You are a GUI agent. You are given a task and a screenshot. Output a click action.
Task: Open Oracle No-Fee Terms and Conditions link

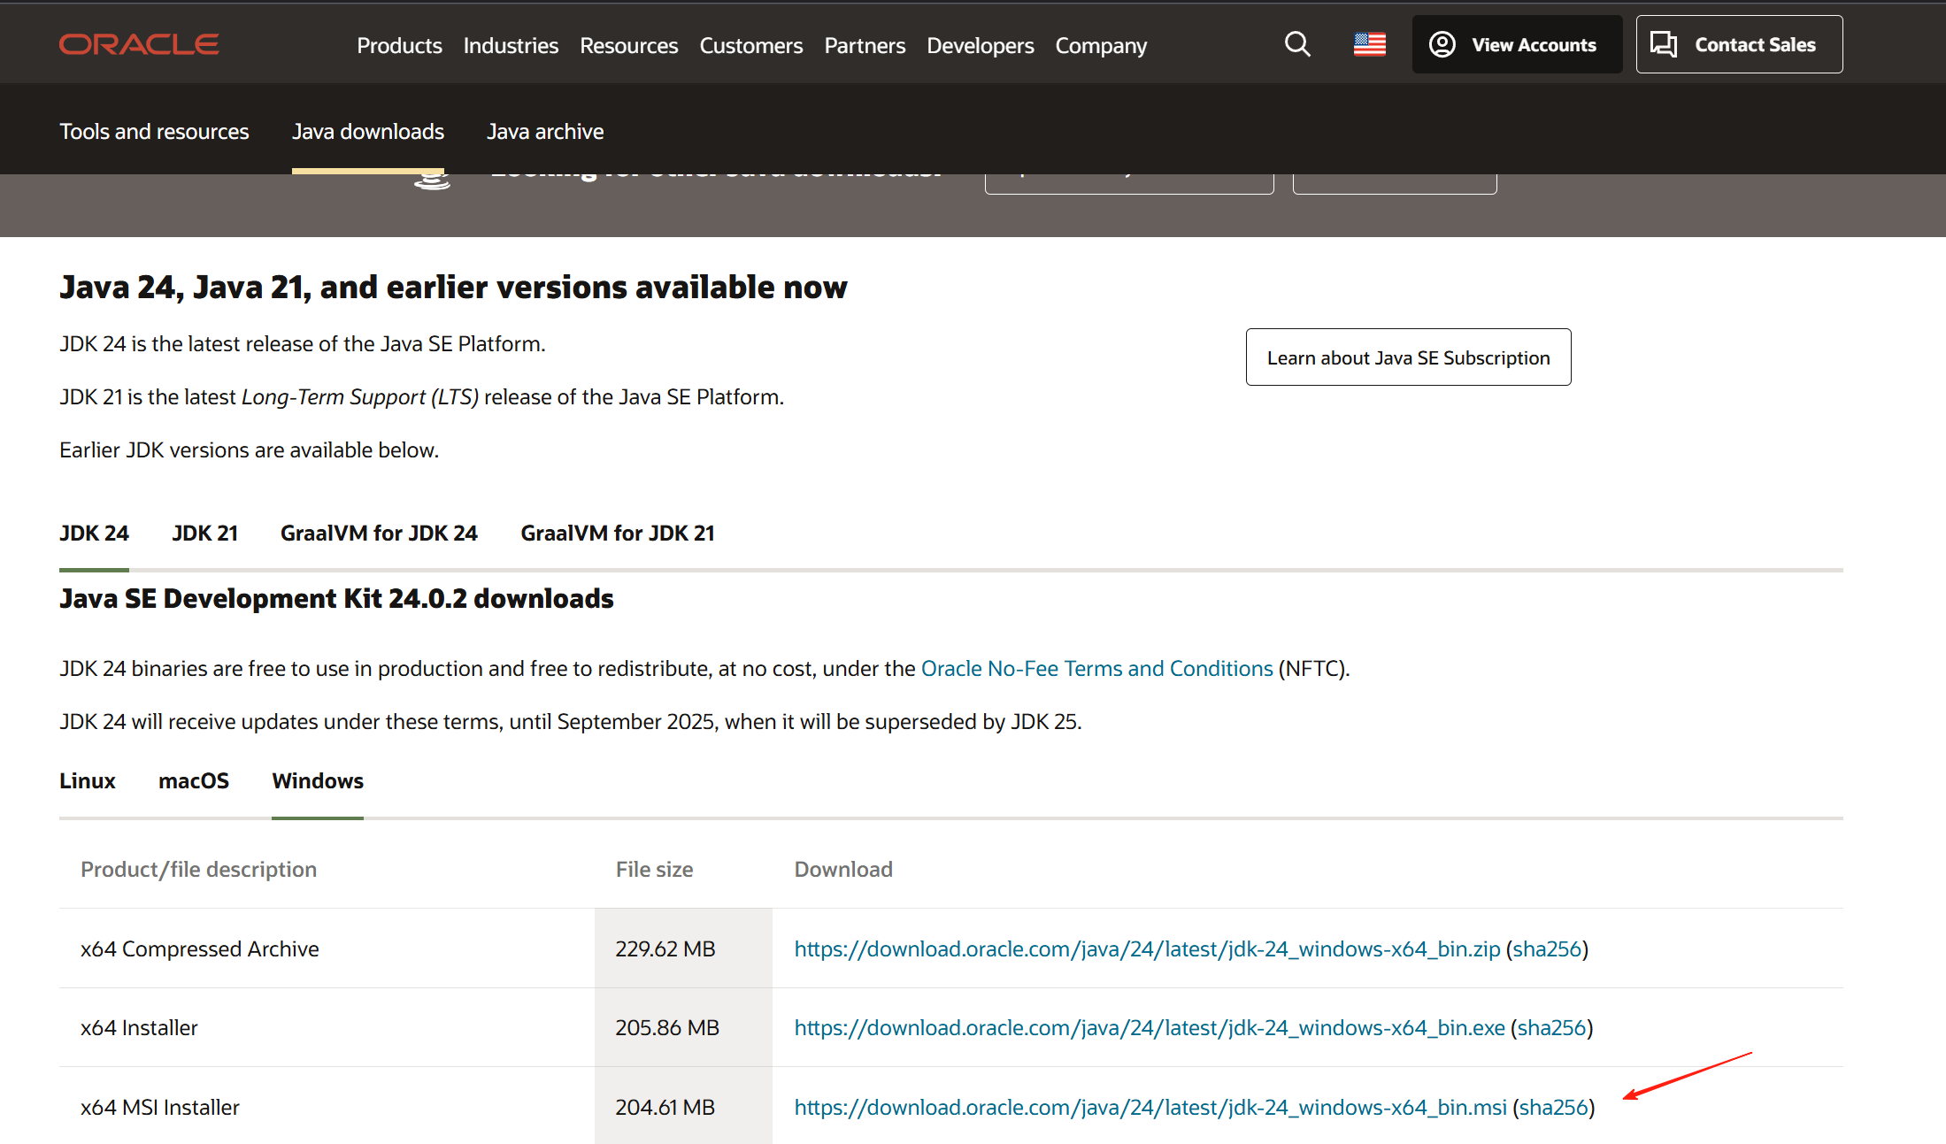(1096, 668)
